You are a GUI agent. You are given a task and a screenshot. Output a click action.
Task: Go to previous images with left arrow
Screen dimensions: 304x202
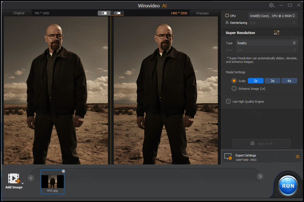31,178
